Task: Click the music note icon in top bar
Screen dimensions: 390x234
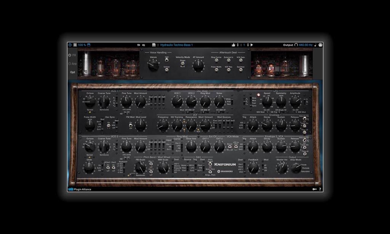Action: pyautogui.click(x=315, y=45)
